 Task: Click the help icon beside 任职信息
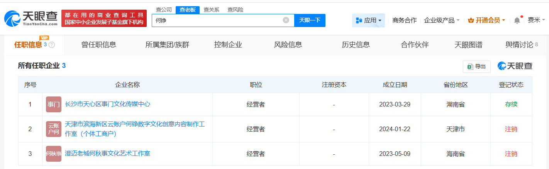pyautogui.click(x=52, y=45)
